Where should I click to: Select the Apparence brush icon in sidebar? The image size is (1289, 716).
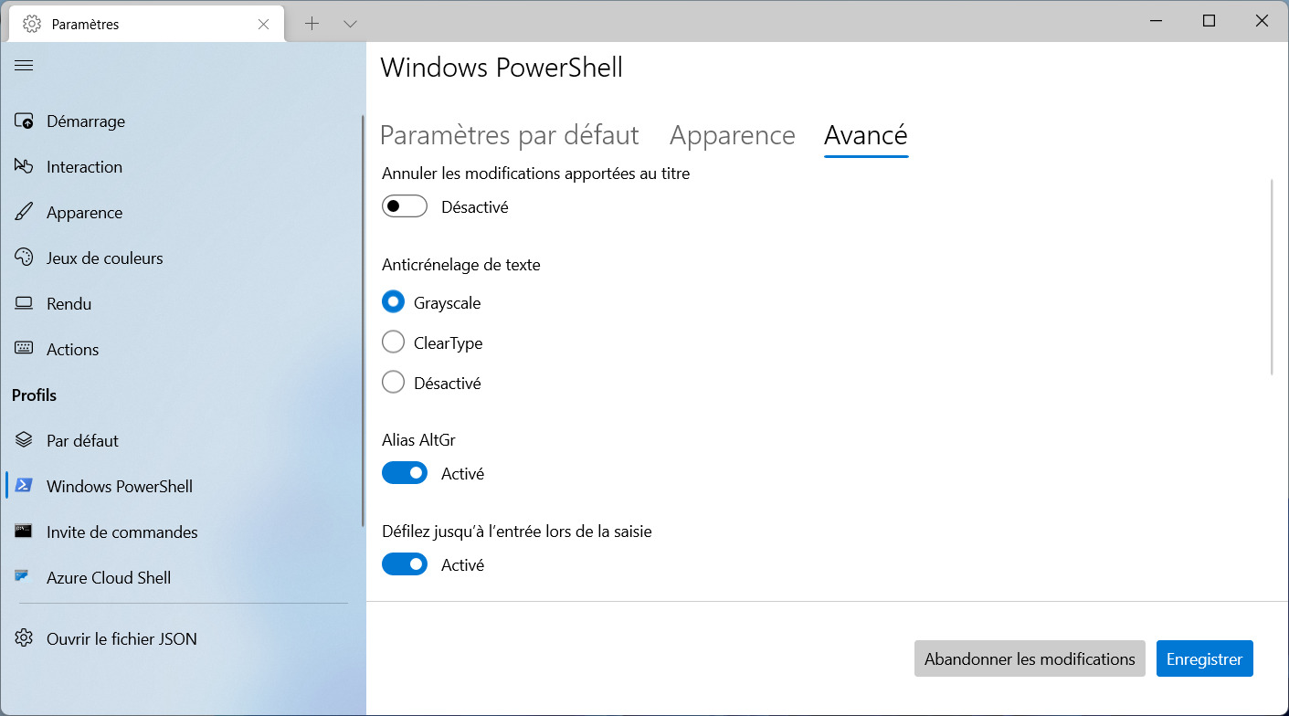pyautogui.click(x=25, y=213)
